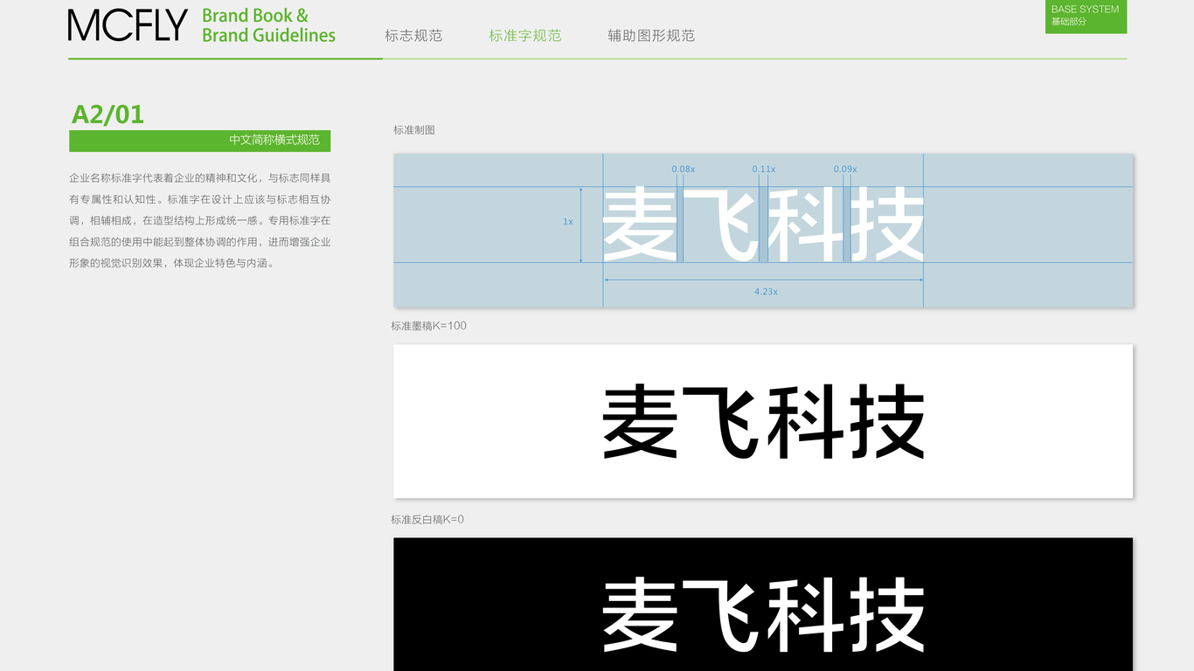Click the BASE SYSTEM 基础部分 green badge
The height and width of the screenshot is (671, 1194).
pos(1086,17)
